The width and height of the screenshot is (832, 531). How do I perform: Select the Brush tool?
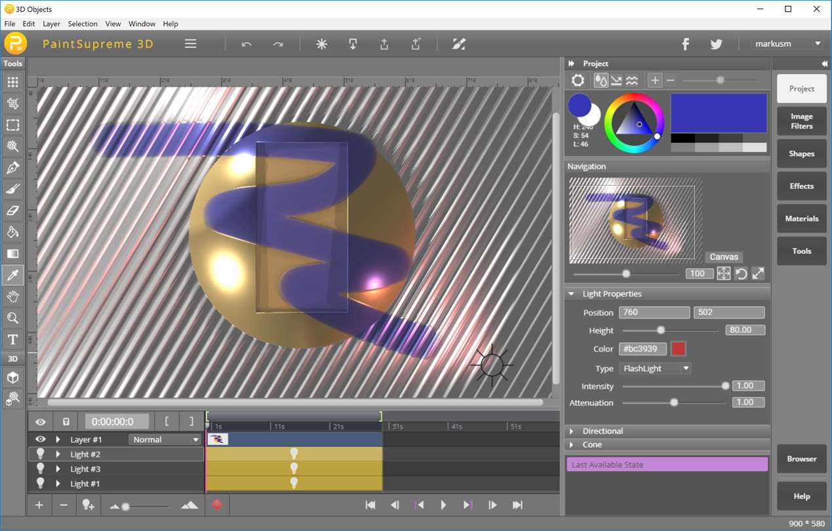click(x=12, y=189)
